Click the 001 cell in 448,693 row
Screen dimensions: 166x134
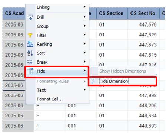(81, 126)
